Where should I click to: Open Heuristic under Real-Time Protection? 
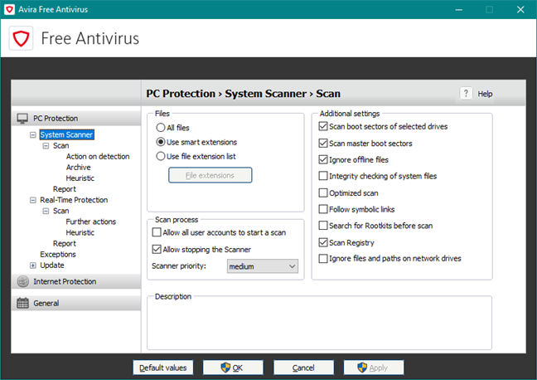(x=80, y=232)
